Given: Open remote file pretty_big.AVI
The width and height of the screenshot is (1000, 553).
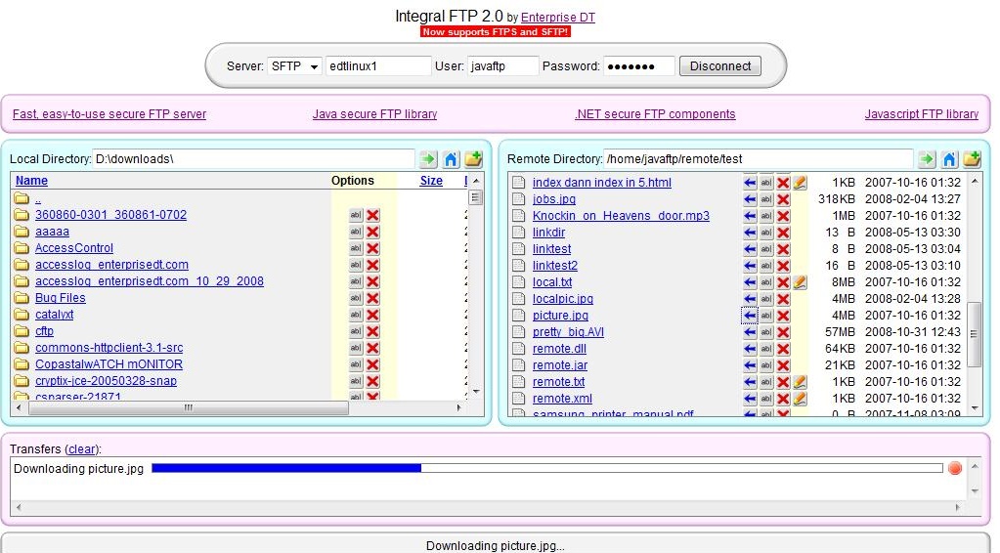Looking at the screenshot, I should 568,332.
